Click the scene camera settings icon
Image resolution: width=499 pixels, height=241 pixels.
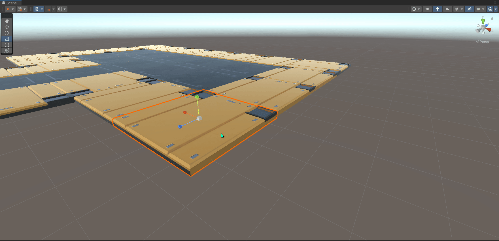[478, 9]
